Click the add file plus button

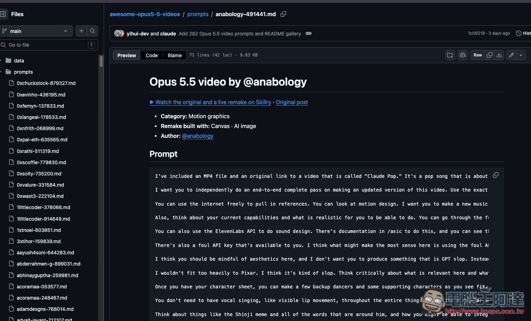pyautogui.click(x=81, y=31)
